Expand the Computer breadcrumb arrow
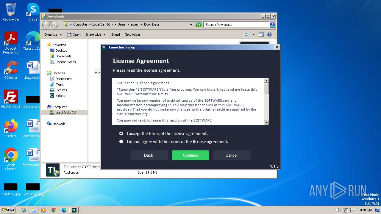The height and width of the screenshot is (214, 381). (x=90, y=25)
